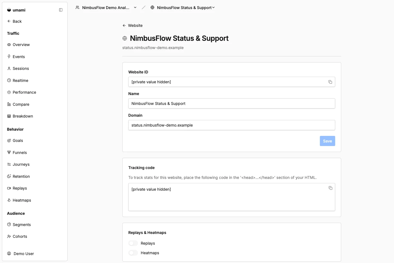Click the umami logo icon
Viewport: 394px width, 263px height.
(x=9, y=10)
